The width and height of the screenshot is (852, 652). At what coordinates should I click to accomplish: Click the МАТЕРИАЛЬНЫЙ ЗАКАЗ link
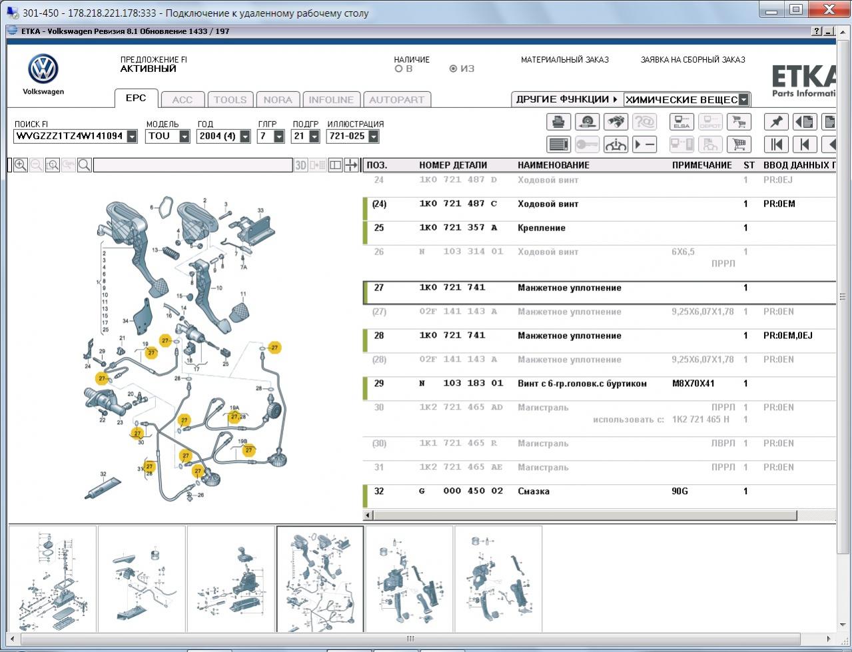point(565,60)
